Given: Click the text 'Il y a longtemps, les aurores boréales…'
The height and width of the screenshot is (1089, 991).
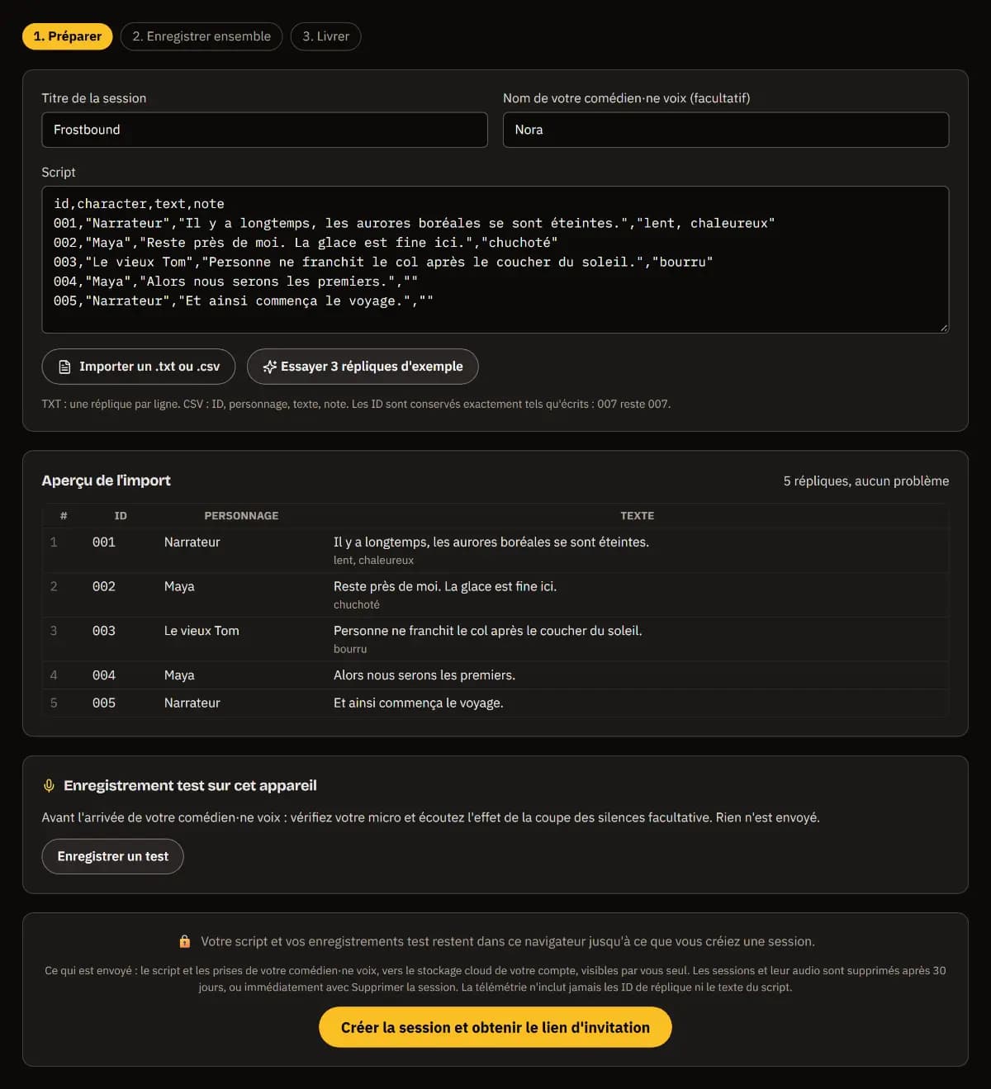Looking at the screenshot, I should 491,542.
